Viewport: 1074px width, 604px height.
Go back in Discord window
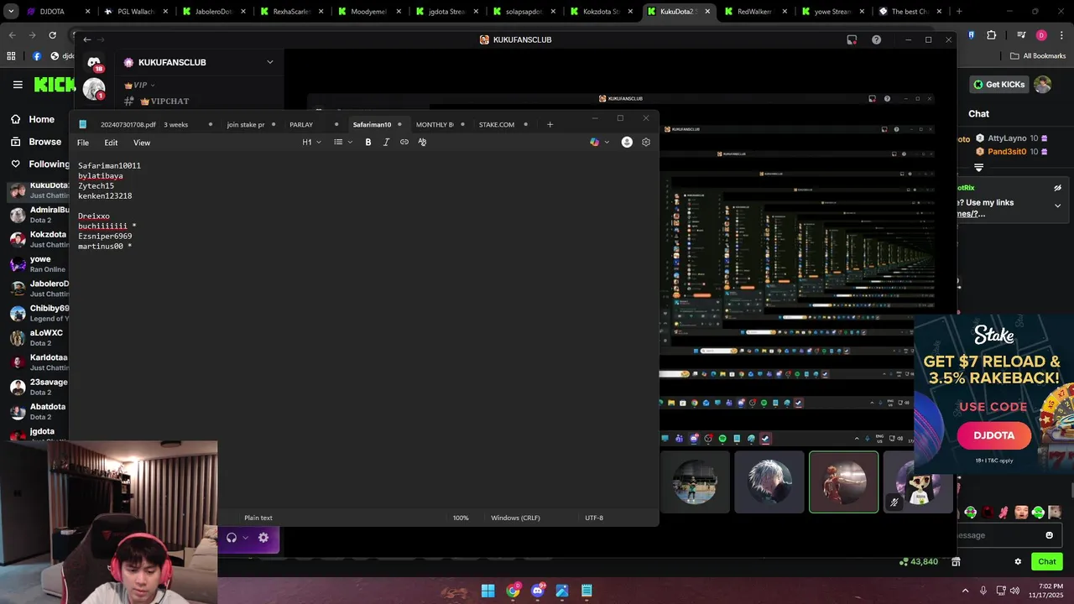pyautogui.click(x=87, y=39)
